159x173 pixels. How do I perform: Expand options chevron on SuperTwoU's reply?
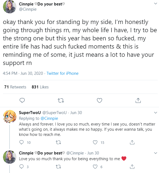tap(155, 113)
